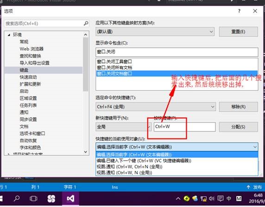
Task: Show hidden tray icons chevron
Action: coord(178,198)
